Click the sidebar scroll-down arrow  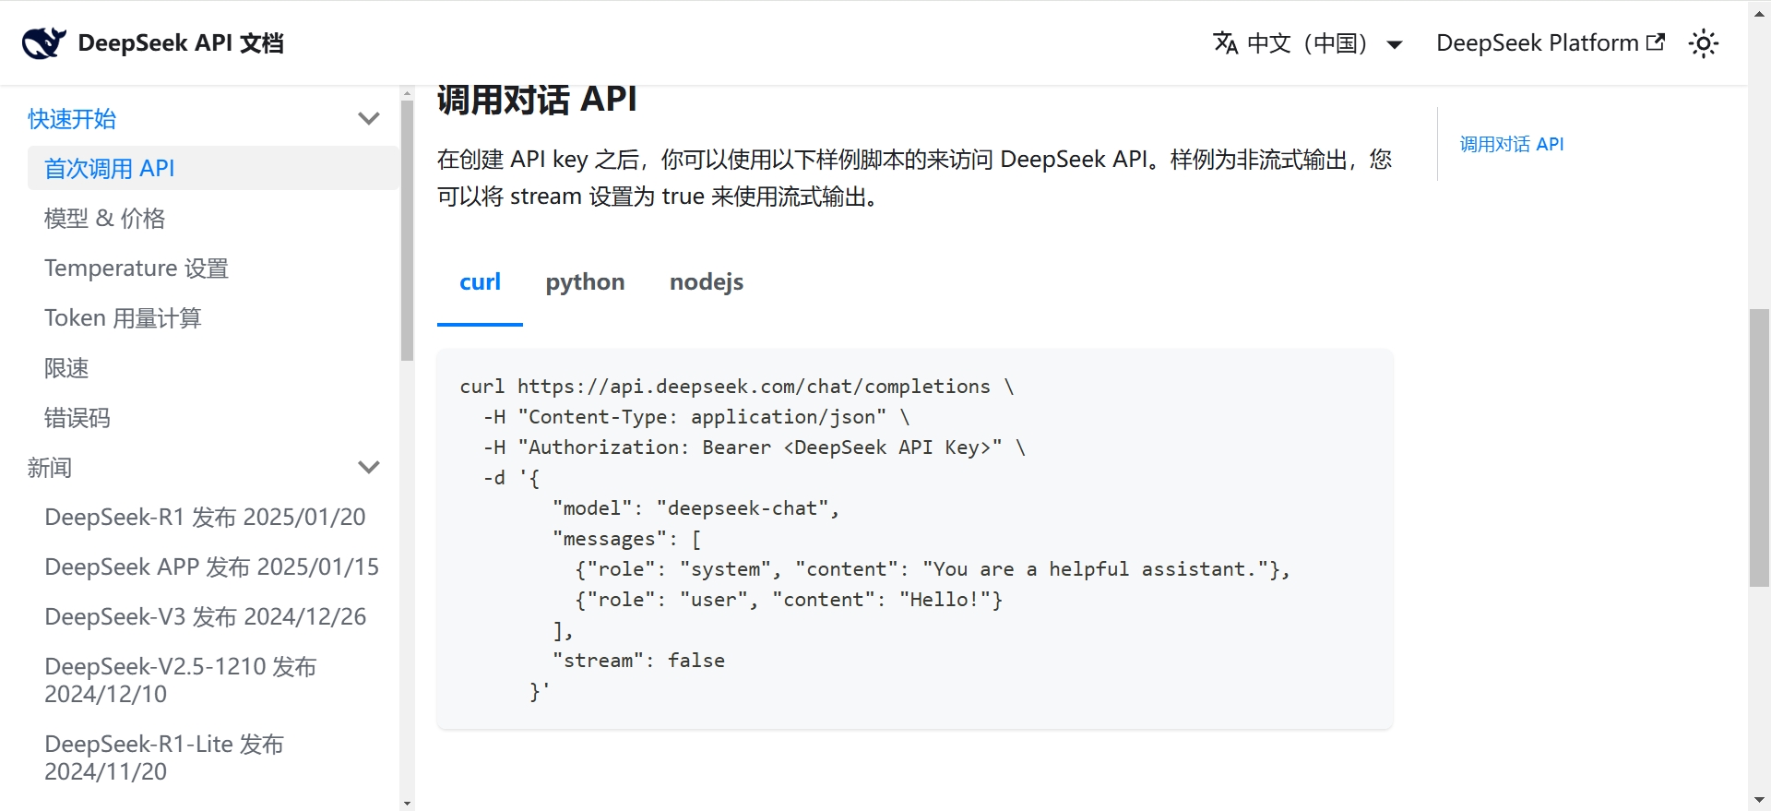407,804
